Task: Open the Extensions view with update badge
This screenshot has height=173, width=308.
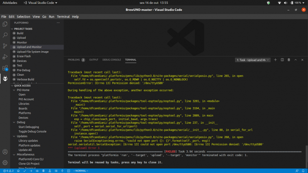Action: pyautogui.click(x=5, y=68)
